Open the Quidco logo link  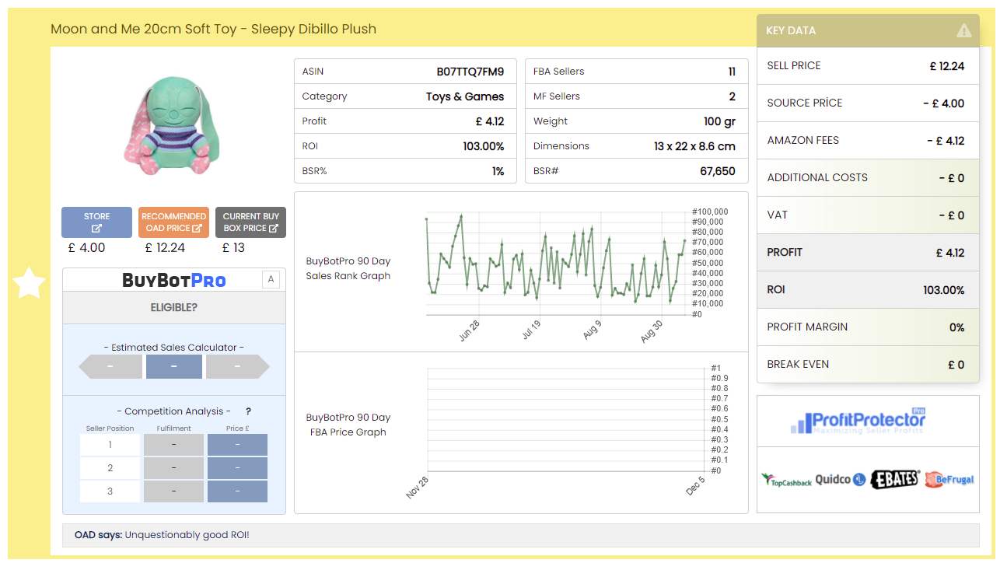pos(840,480)
